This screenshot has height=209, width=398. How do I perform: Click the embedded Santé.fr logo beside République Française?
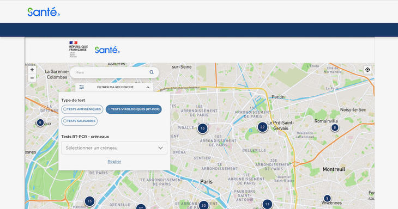(x=107, y=50)
